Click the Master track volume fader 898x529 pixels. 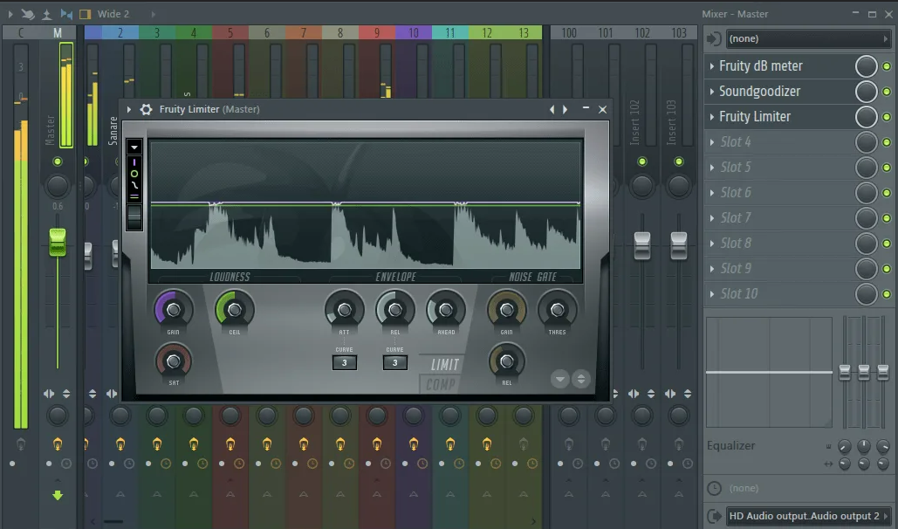coord(58,242)
